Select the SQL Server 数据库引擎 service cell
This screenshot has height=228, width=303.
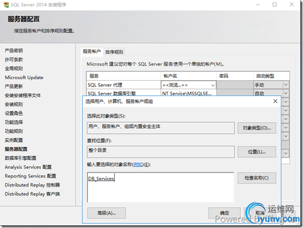124,93
